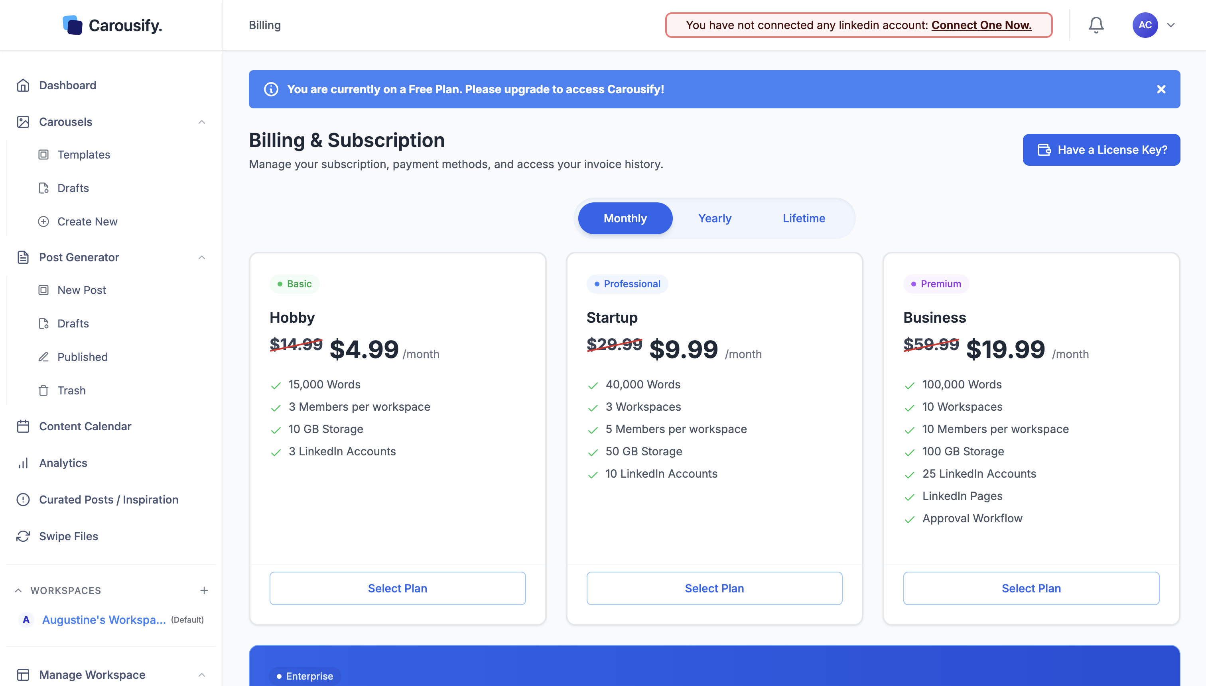Click the Curated Posts inspiration icon

[x=23, y=500]
